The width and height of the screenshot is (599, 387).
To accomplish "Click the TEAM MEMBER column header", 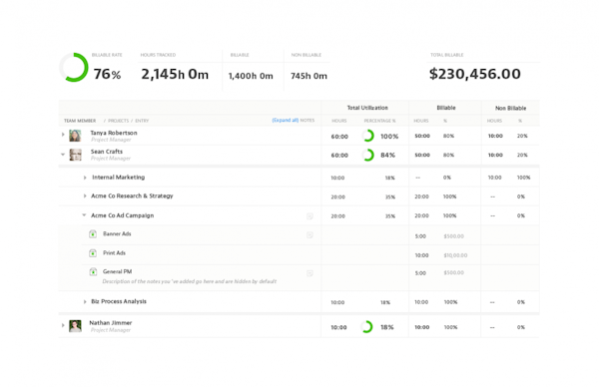I will click(x=80, y=121).
